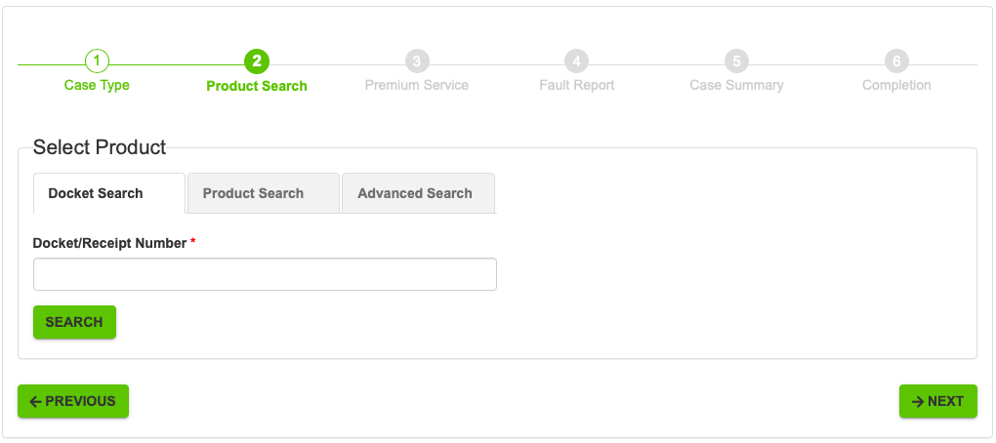Focus the Docket/Receipt Number input field
The image size is (996, 443).
point(265,274)
